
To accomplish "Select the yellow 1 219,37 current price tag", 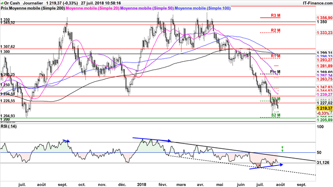I will pos(324,108).
